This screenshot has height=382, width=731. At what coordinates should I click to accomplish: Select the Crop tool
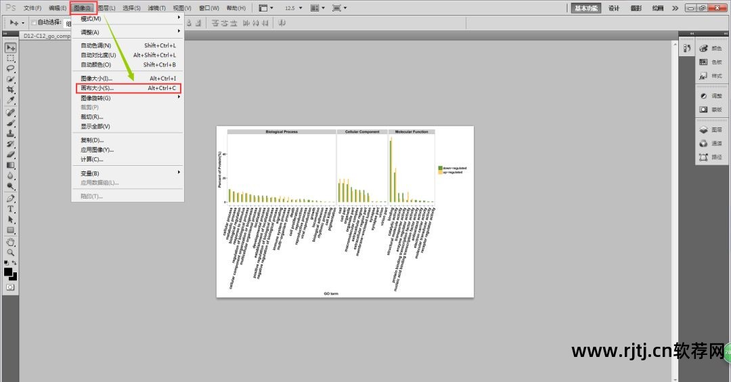(x=11, y=89)
